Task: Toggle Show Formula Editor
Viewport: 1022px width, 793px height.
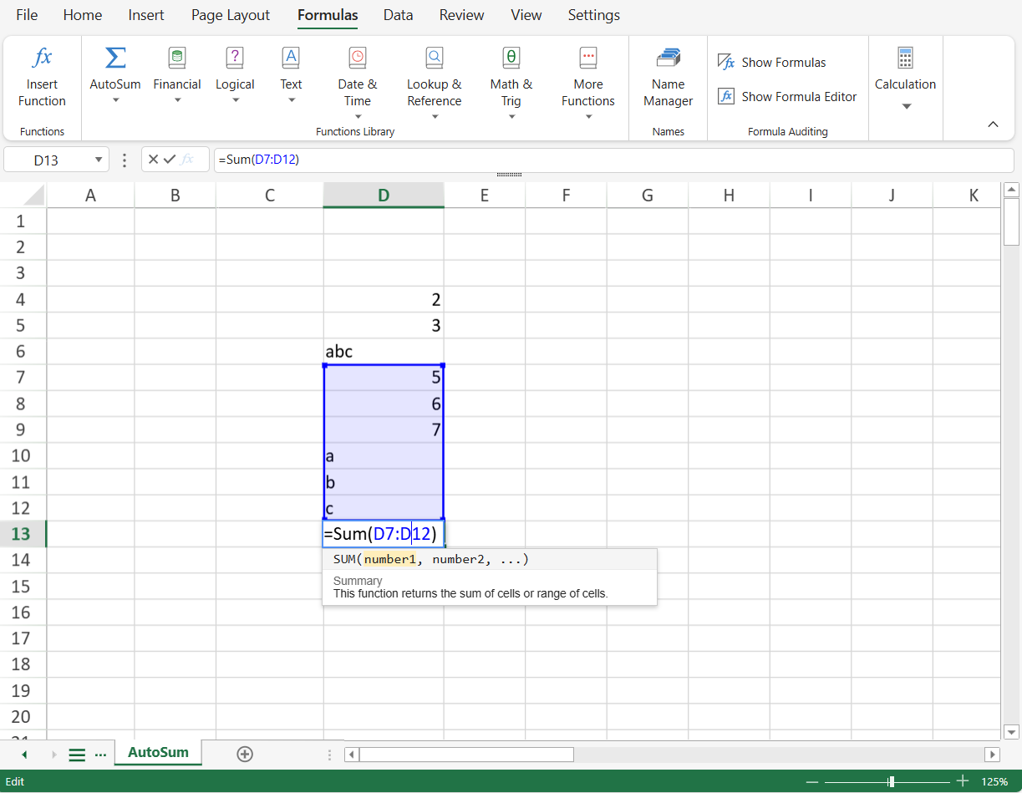Action: tap(787, 97)
